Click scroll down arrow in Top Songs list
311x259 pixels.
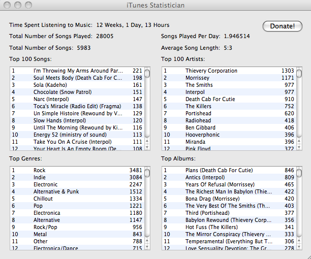147,147
